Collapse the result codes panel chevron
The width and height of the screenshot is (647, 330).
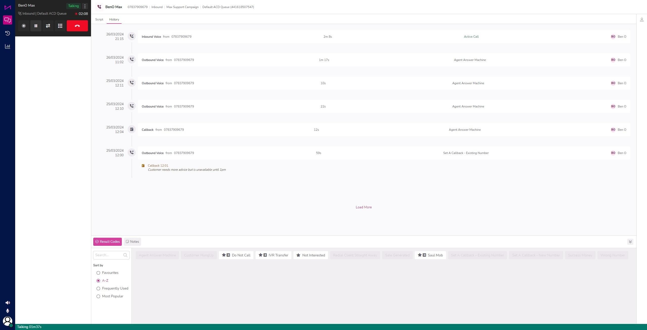pyautogui.click(x=630, y=242)
